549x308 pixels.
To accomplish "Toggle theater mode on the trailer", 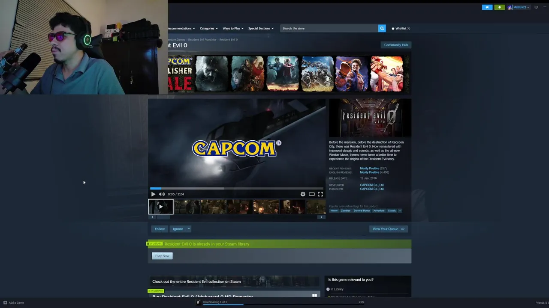I will point(312,194).
